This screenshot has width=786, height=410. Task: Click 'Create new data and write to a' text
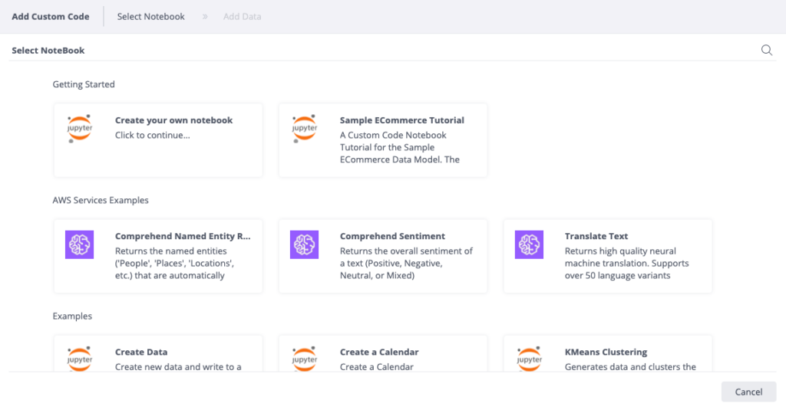click(x=178, y=367)
